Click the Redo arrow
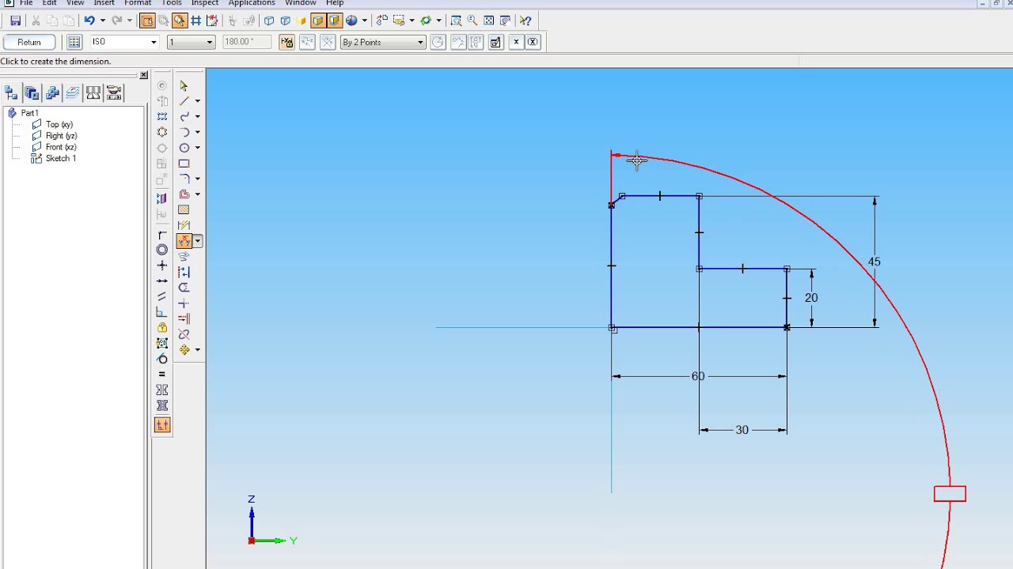 tap(117, 21)
